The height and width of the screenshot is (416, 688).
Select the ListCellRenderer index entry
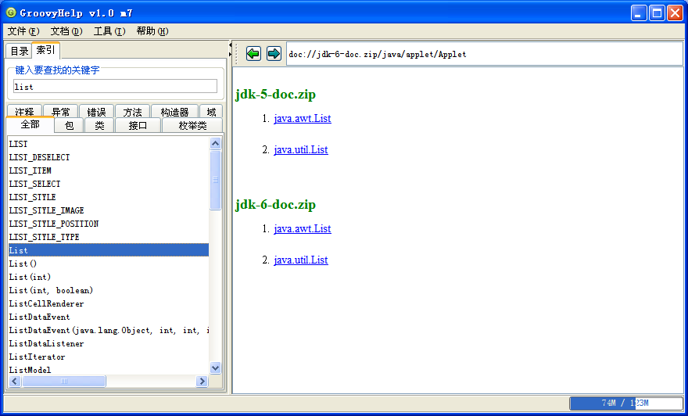pos(109,303)
